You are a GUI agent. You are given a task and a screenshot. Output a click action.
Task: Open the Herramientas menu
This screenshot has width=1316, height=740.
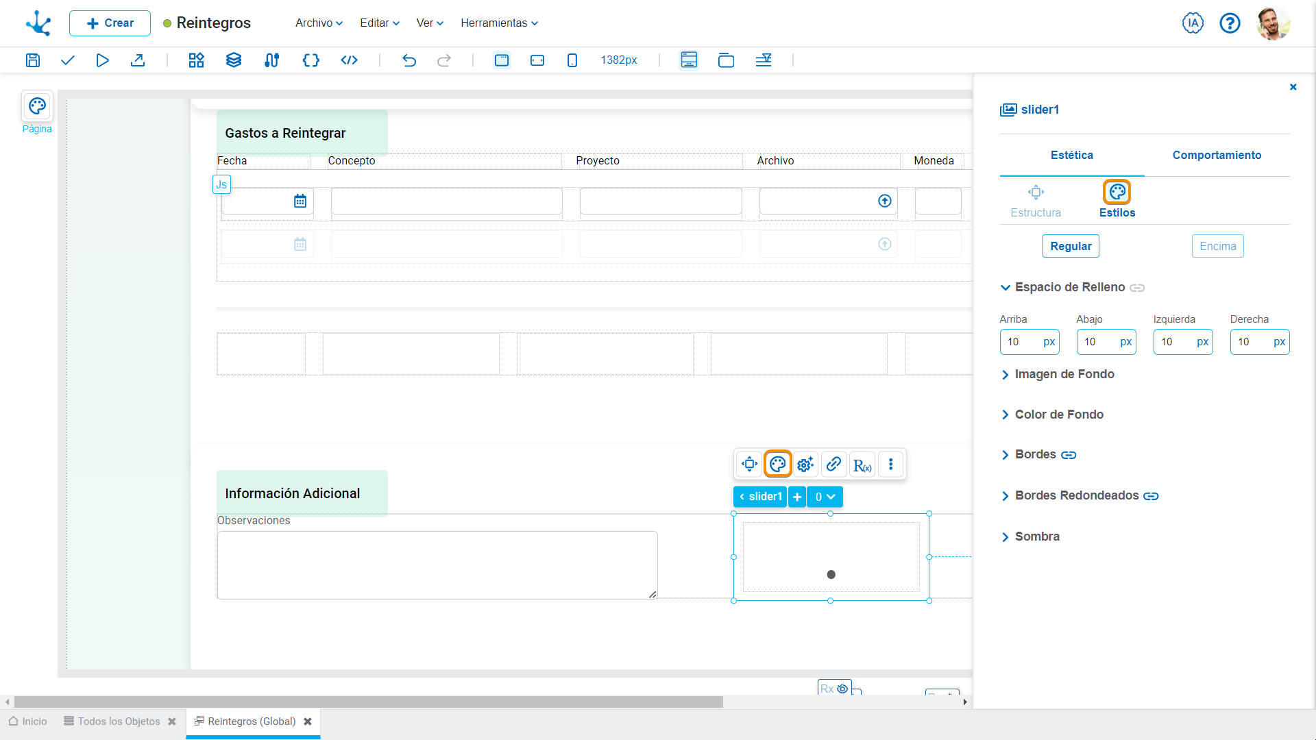point(499,23)
